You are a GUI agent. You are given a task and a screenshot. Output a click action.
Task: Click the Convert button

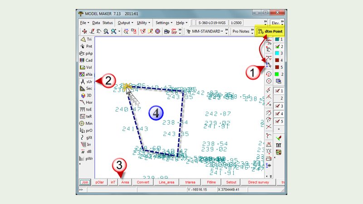143,182
